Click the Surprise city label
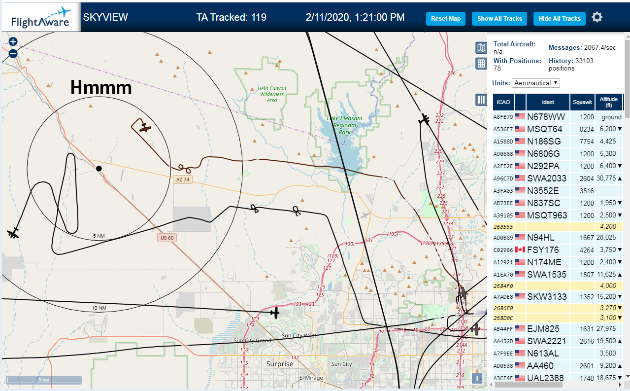Image resolution: width=630 pixels, height=391 pixels. pyautogui.click(x=279, y=364)
